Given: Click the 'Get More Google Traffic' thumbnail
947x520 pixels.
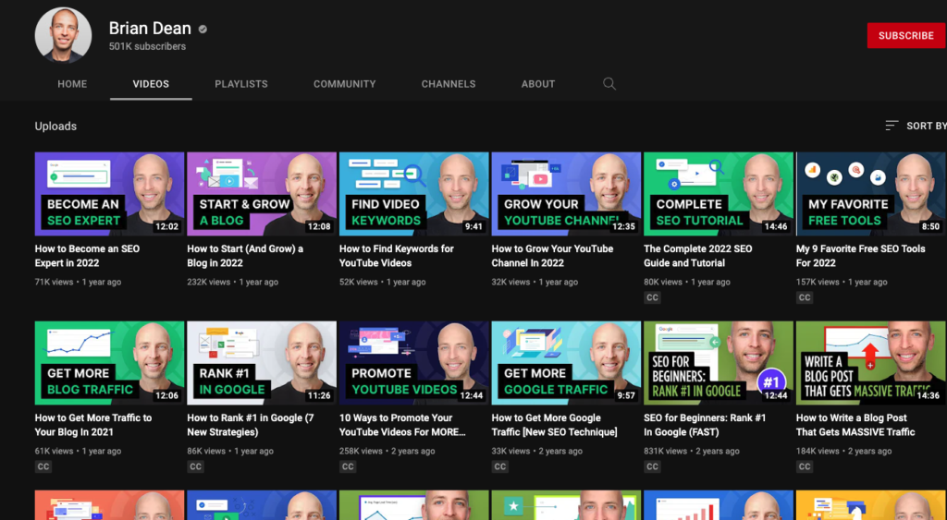Looking at the screenshot, I should click(x=566, y=363).
